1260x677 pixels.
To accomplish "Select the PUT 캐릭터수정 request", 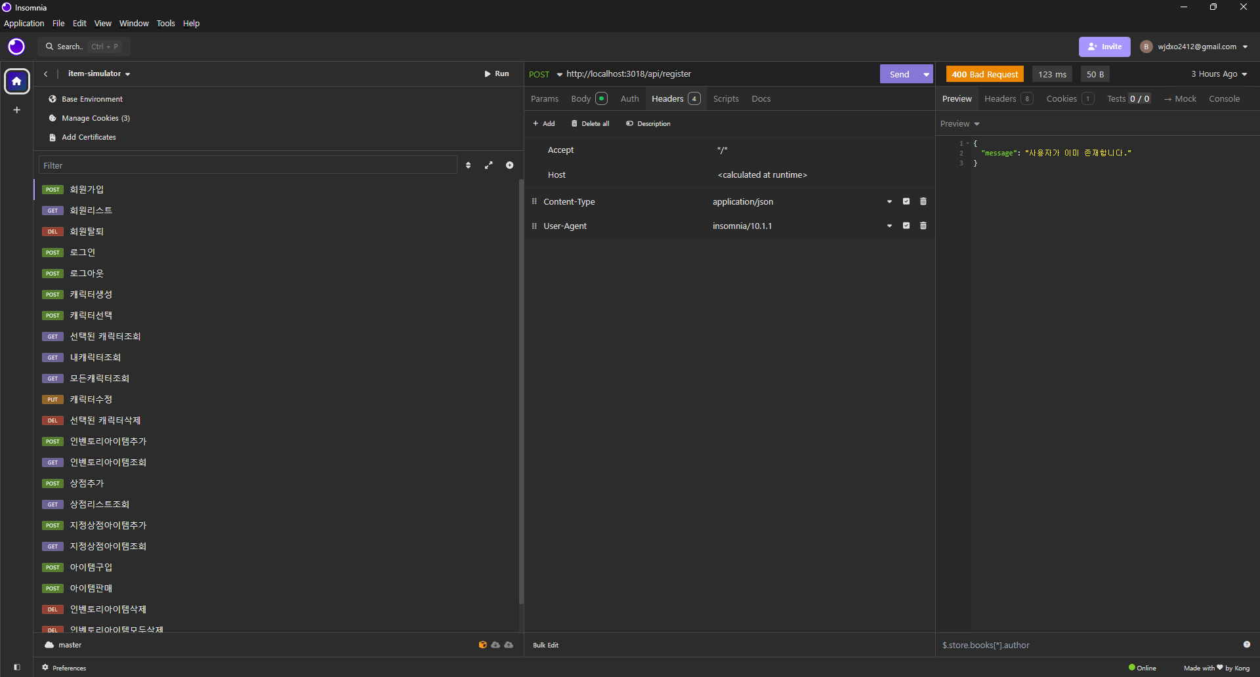I will 276,400.
